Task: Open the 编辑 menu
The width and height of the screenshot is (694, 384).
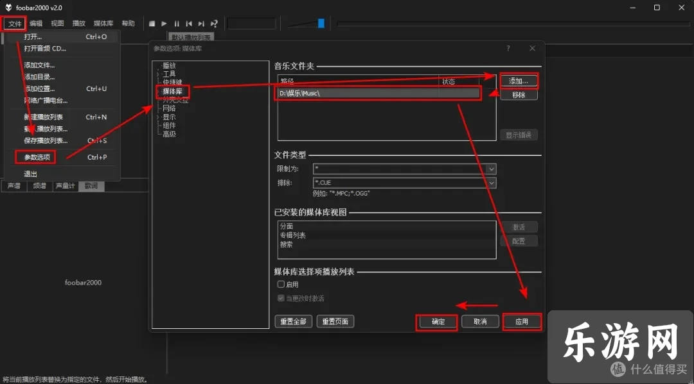Action: (36, 23)
